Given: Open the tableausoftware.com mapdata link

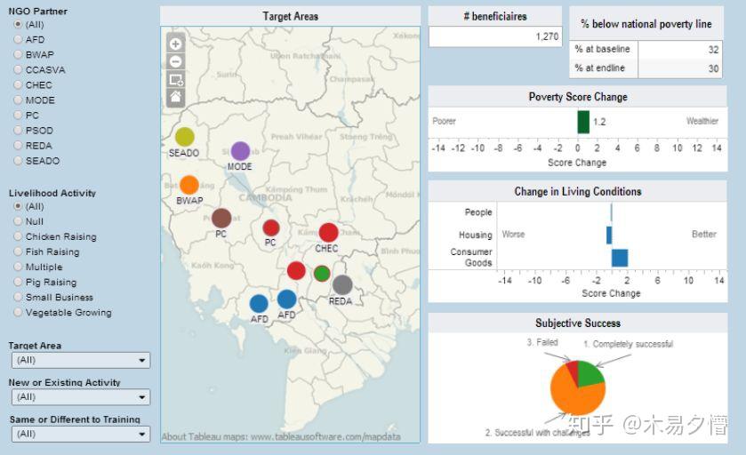Looking at the screenshot, I should tap(325, 436).
